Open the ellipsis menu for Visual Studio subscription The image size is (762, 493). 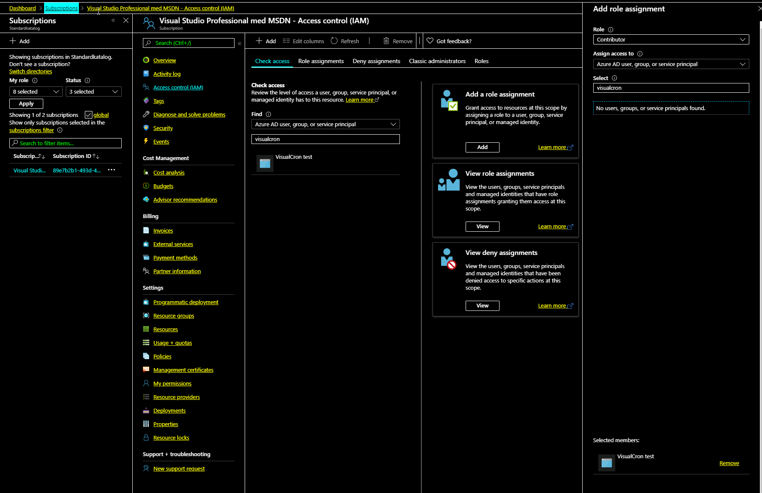click(x=112, y=170)
